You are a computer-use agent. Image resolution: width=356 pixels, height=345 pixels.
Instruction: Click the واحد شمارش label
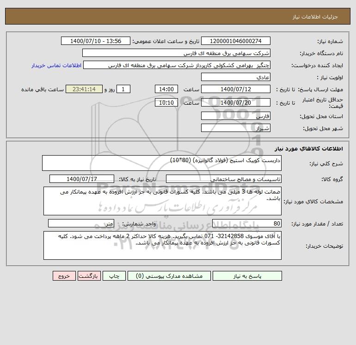tap(139, 224)
